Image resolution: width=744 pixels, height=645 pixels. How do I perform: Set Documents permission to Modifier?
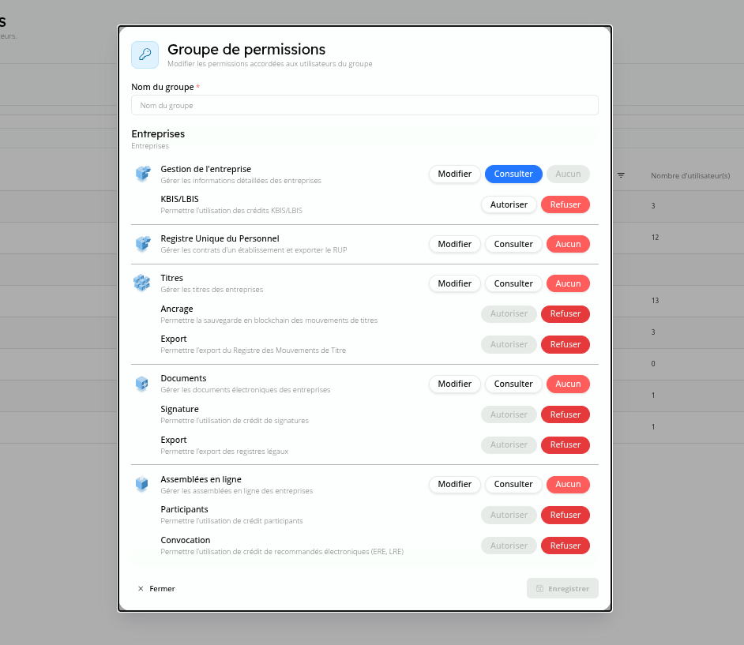point(455,384)
